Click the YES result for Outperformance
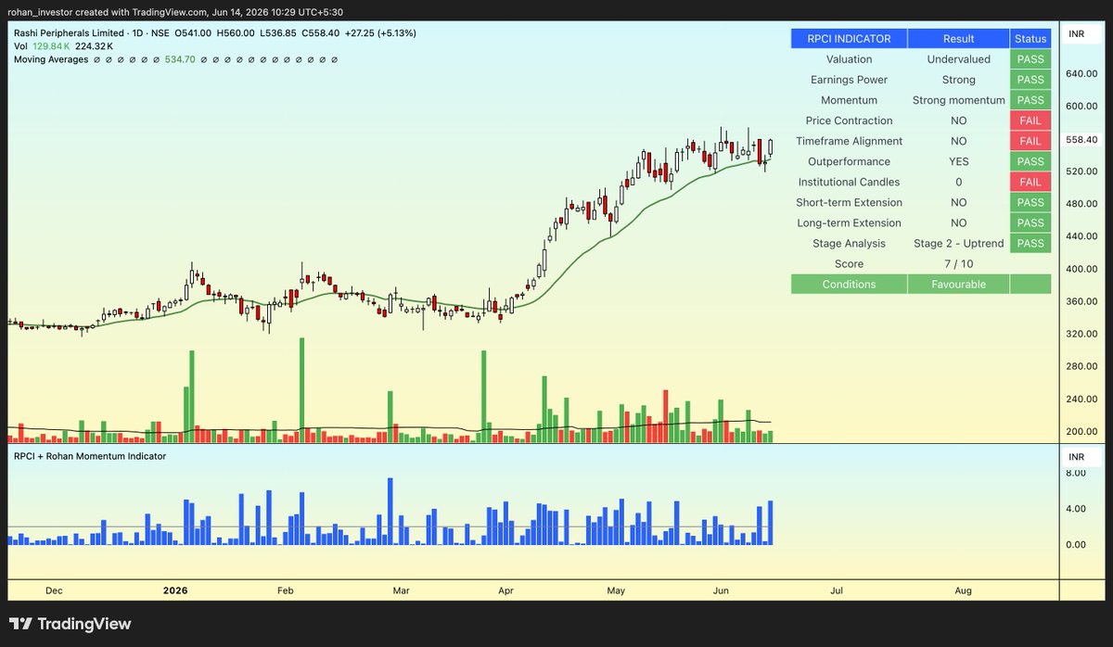Image resolution: width=1113 pixels, height=647 pixels. coord(958,161)
